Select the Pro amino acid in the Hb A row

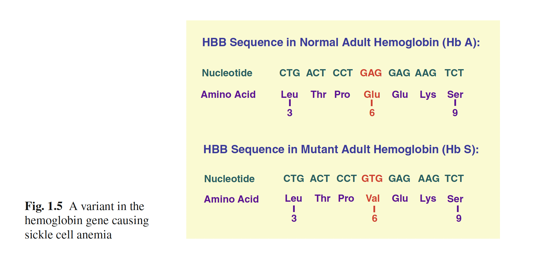(342, 94)
